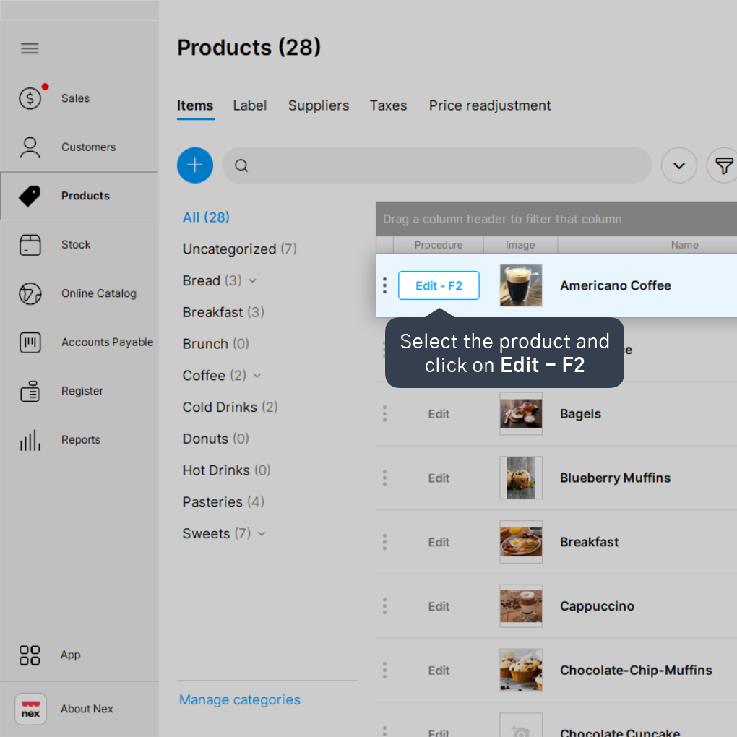Image resolution: width=737 pixels, height=737 pixels.
Task: Open the Online Catalog icon
Action: coord(30,294)
